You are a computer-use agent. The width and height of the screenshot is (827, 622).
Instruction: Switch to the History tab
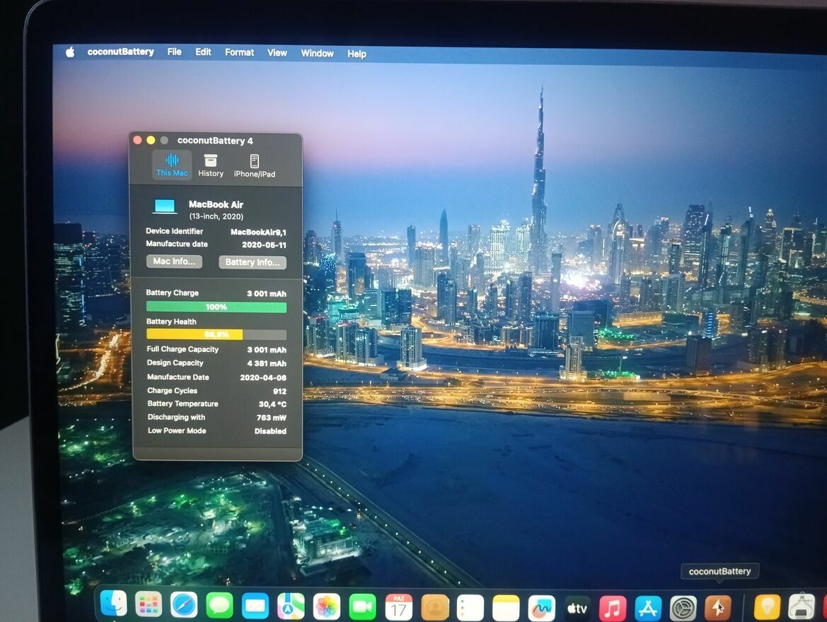pos(211,165)
